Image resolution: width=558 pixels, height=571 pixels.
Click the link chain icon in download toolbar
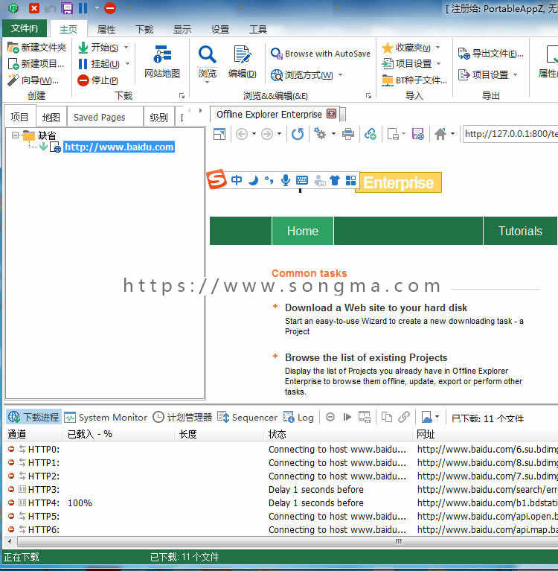click(404, 417)
